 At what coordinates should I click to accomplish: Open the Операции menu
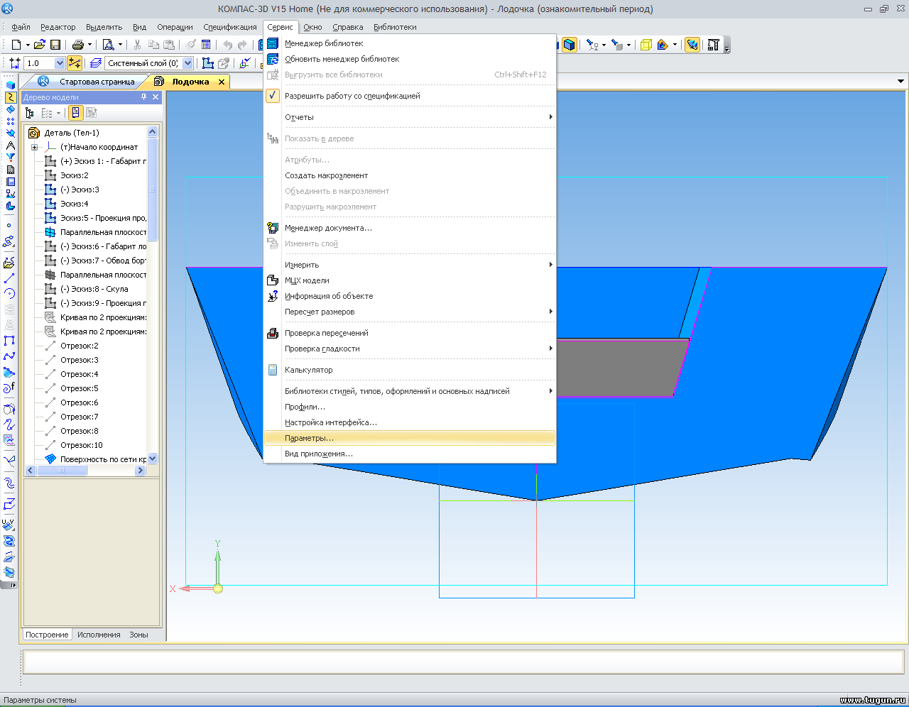(175, 27)
